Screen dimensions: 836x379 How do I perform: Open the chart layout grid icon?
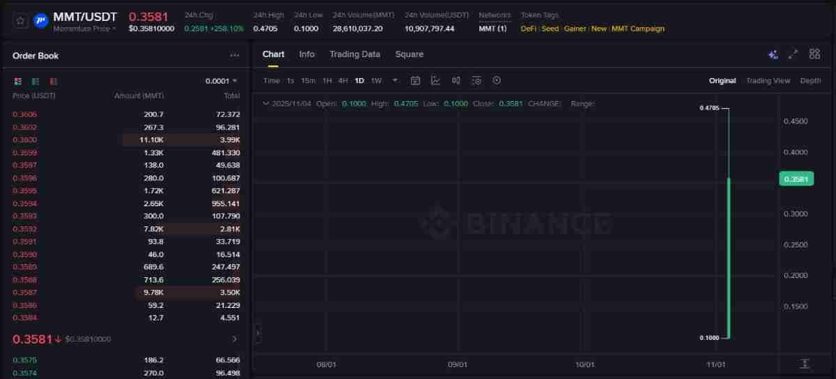[814, 54]
